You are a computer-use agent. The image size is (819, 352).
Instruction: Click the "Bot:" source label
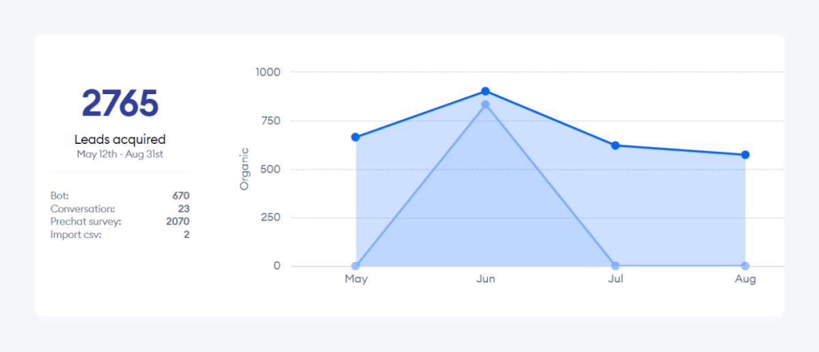click(x=60, y=196)
